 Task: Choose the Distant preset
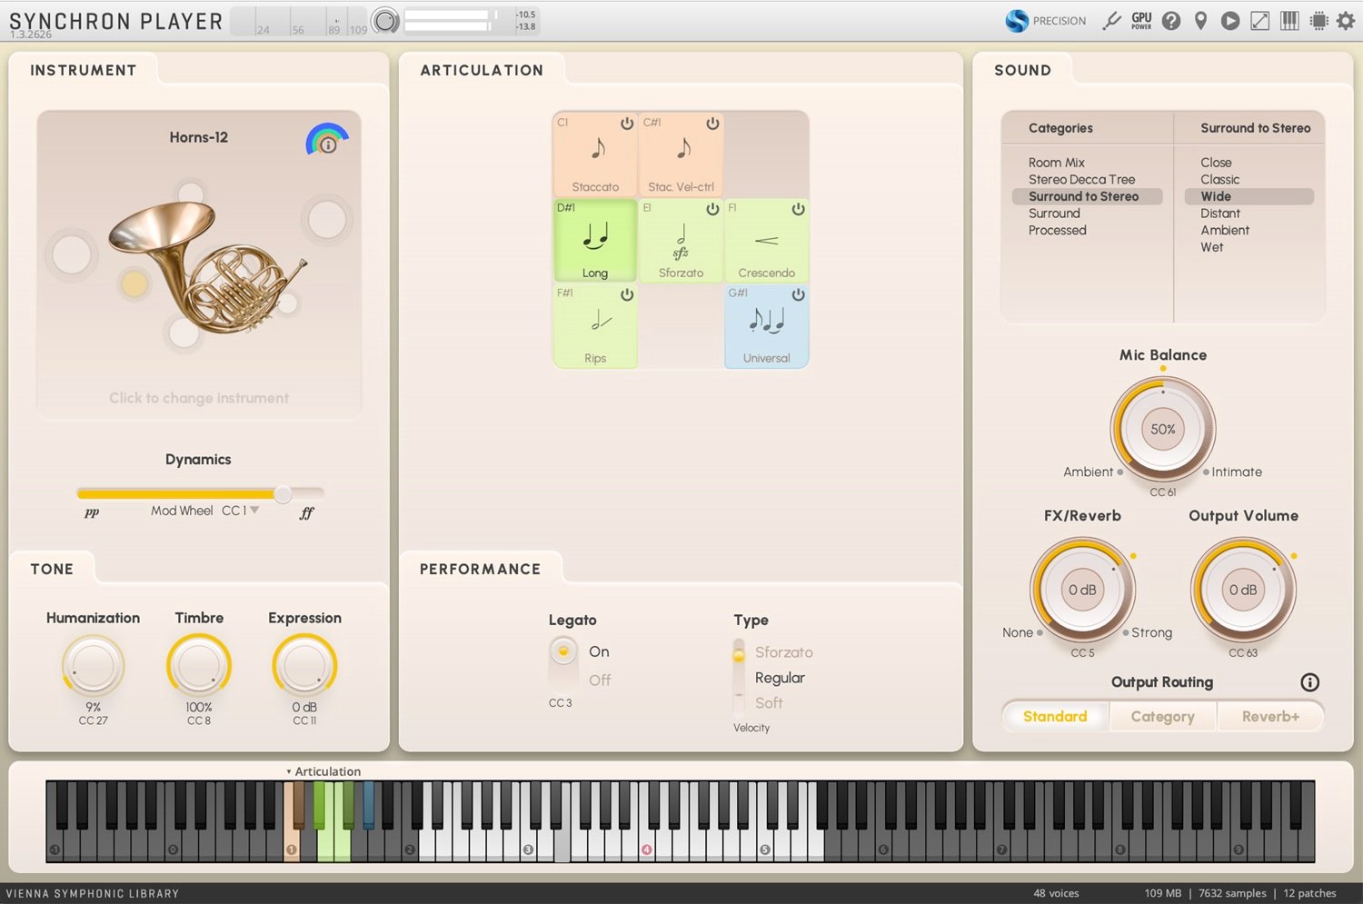[x=1219, y=213]
